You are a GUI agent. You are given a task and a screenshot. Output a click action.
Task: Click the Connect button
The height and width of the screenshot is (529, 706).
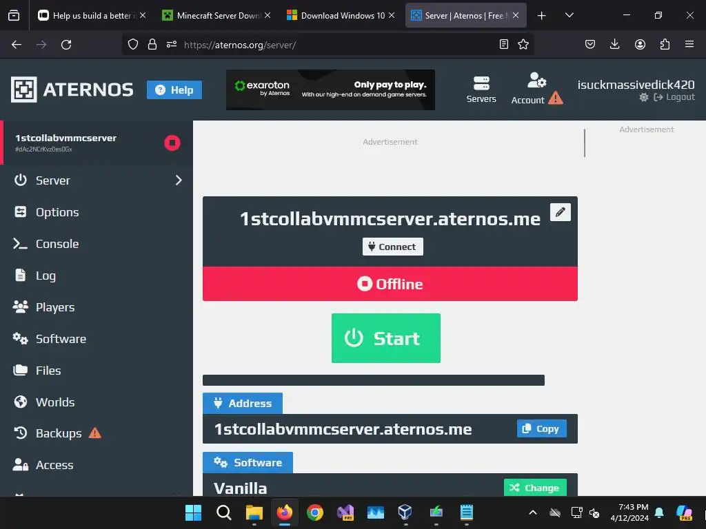point(392,247)
